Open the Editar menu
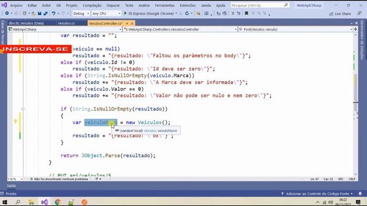Viewport: 367px width, 206px height. (32, 5)
